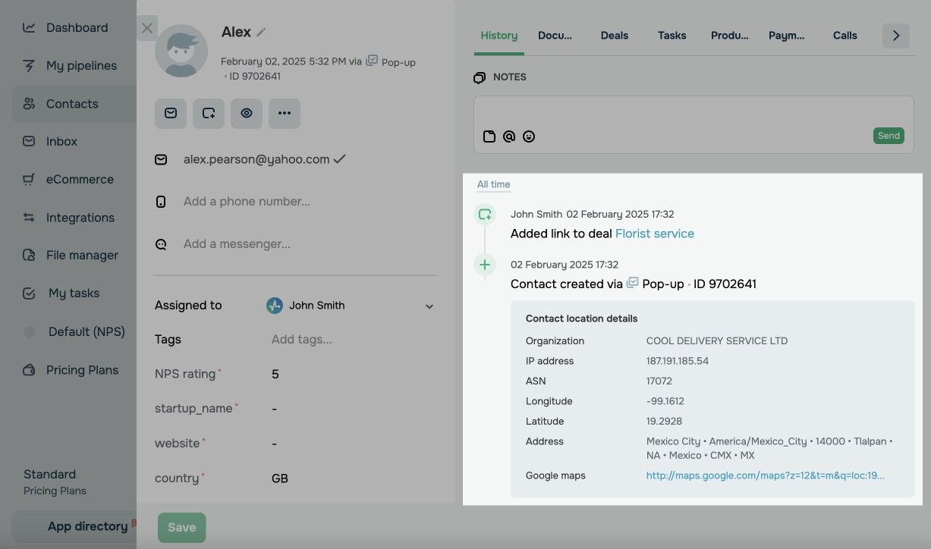Click the emoji icon in notes box
The height and width of the screenshot is (549, 931).
coord(529,136)
